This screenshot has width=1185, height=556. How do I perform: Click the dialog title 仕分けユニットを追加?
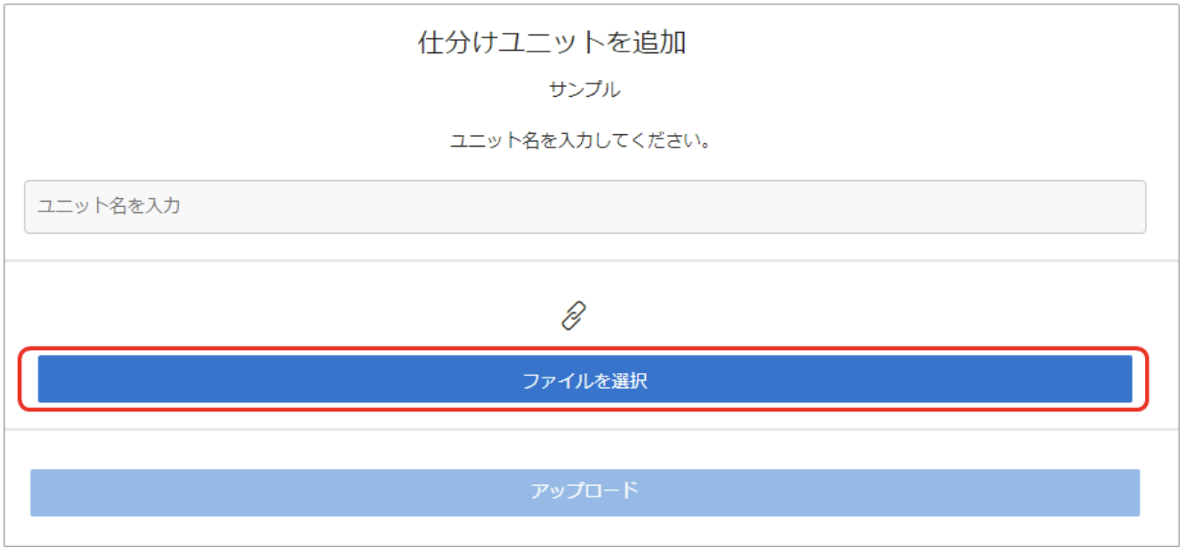click(552, 43)
